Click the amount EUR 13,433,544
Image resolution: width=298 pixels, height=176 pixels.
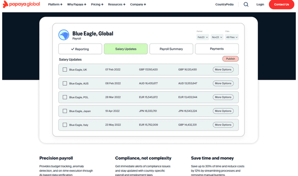(x=188, y=97)
